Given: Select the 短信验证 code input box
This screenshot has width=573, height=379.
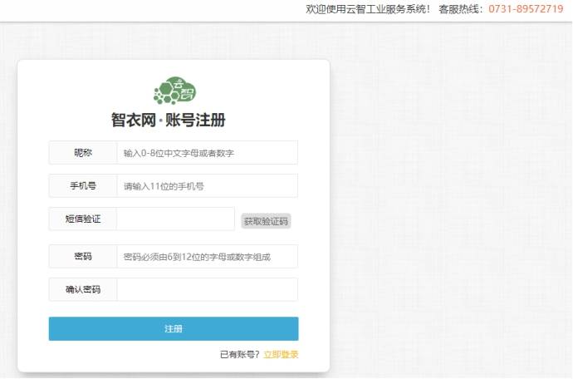Looking at the screenshot, I should click(x=175, y=219).
